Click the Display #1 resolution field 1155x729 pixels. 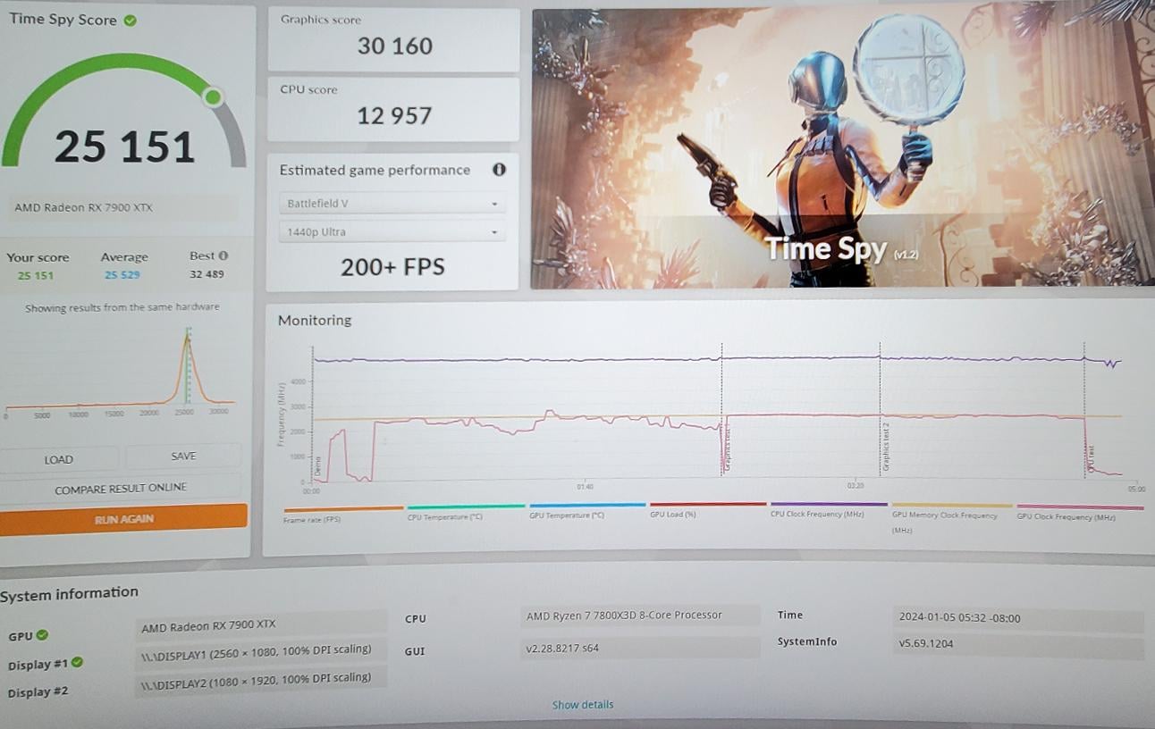(261, 652)
